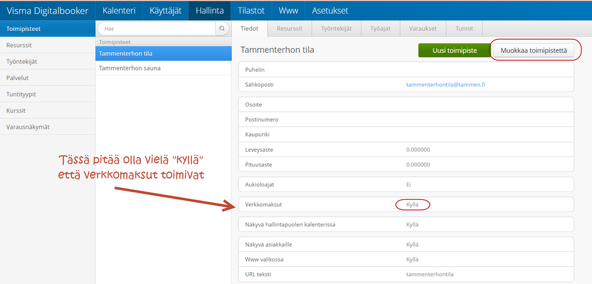The width and height of the screenshot is (592, 284).
Task: Switch to the Työajat tab
Action: (379, 28)
